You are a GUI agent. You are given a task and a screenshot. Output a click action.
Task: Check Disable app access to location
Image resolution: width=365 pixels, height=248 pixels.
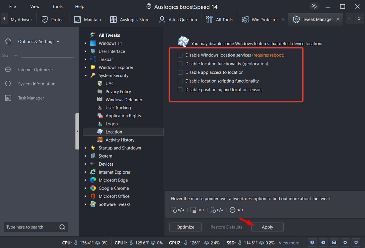coord(180,72)
